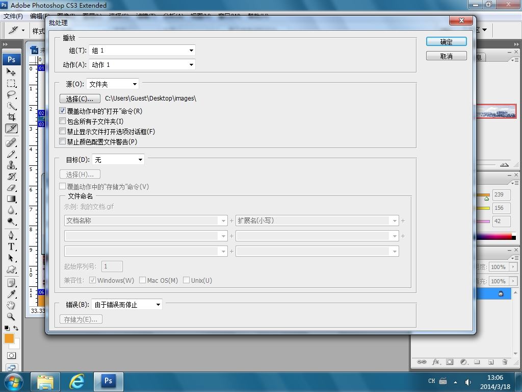Screen dimensions: 522x392
Task: Click the color ramp spectrum bar
Action: pos(496,237)
